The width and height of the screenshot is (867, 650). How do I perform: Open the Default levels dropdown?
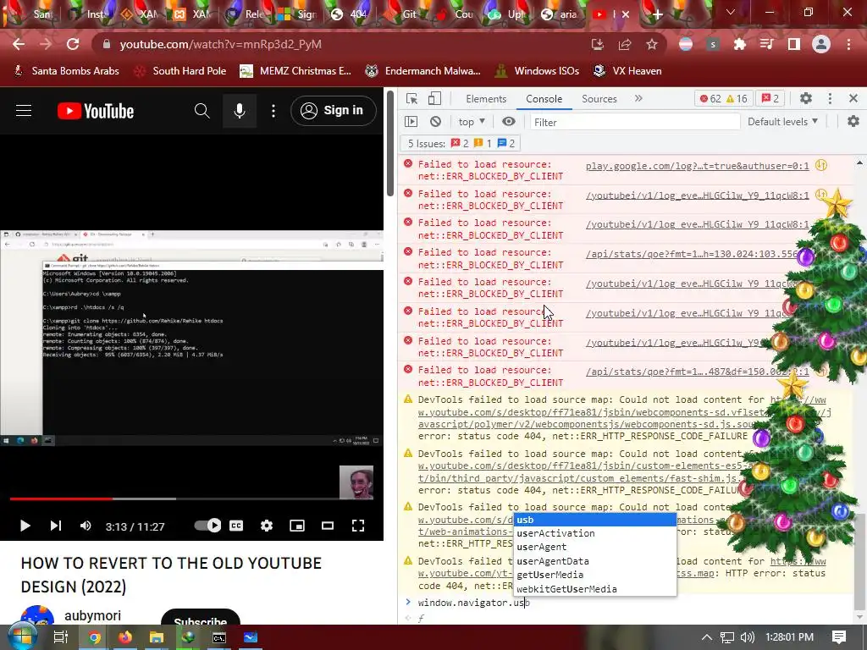[782, 122]
